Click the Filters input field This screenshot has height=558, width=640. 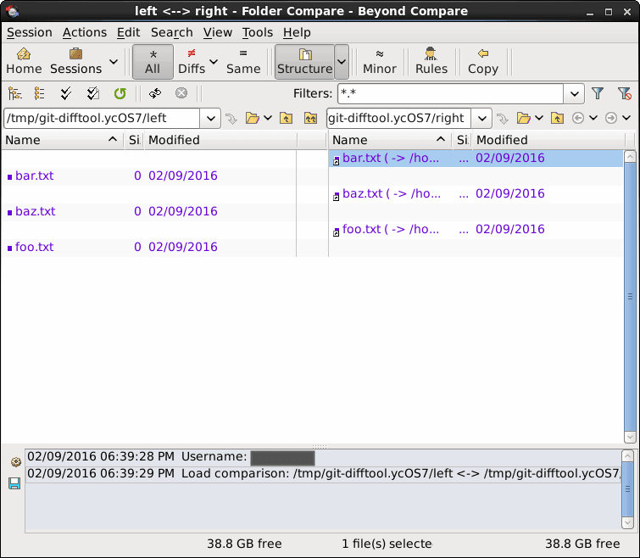[451, 94]
